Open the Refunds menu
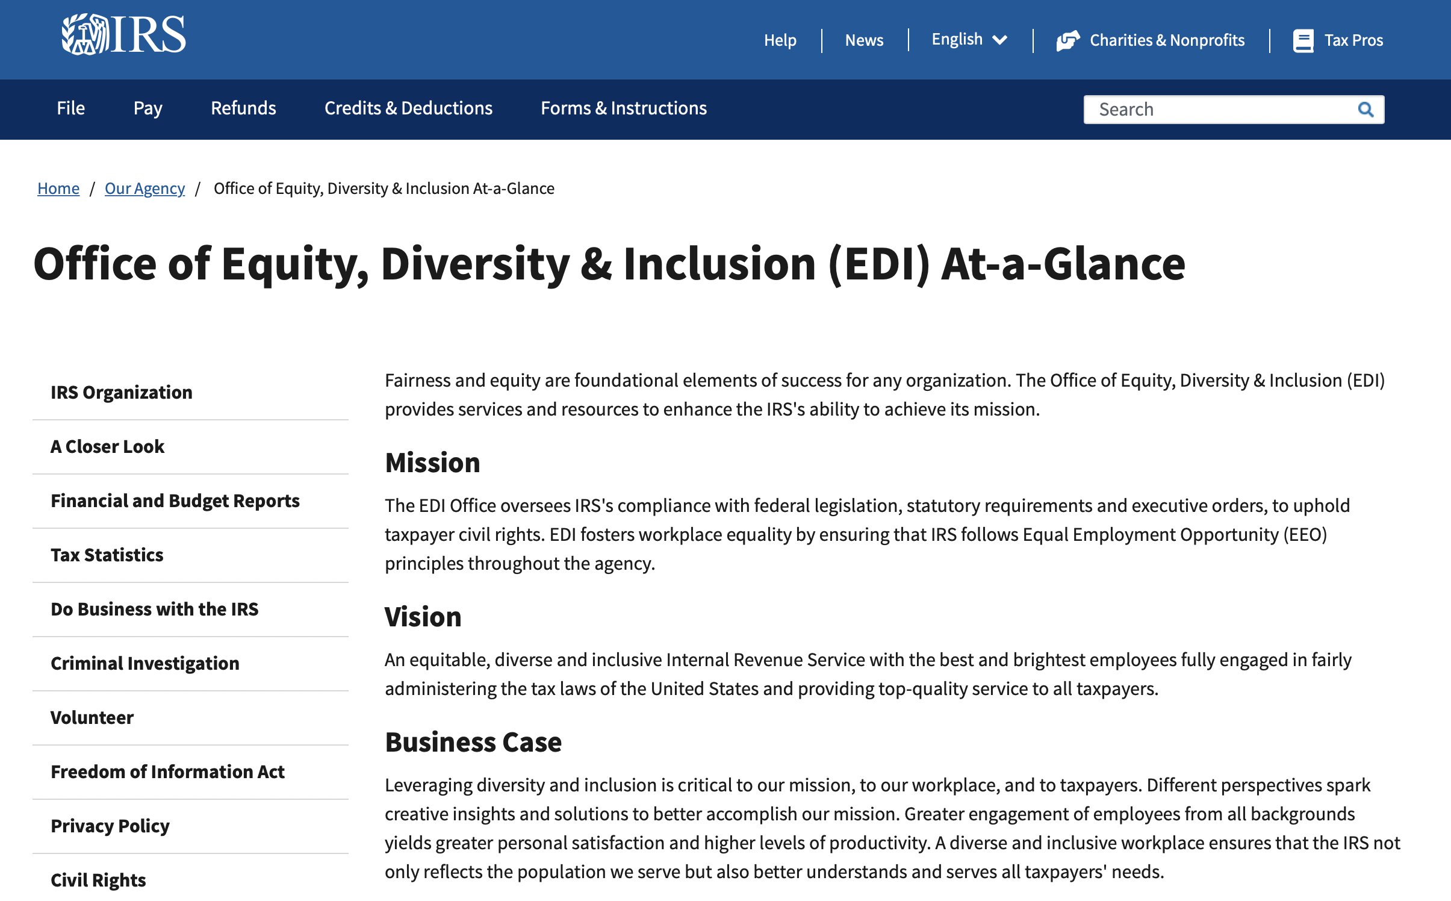 243,108
